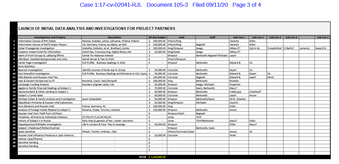Click the 'Berkowitz Bagwell Michaels' staff cell
339x164 pixels.
212,56
